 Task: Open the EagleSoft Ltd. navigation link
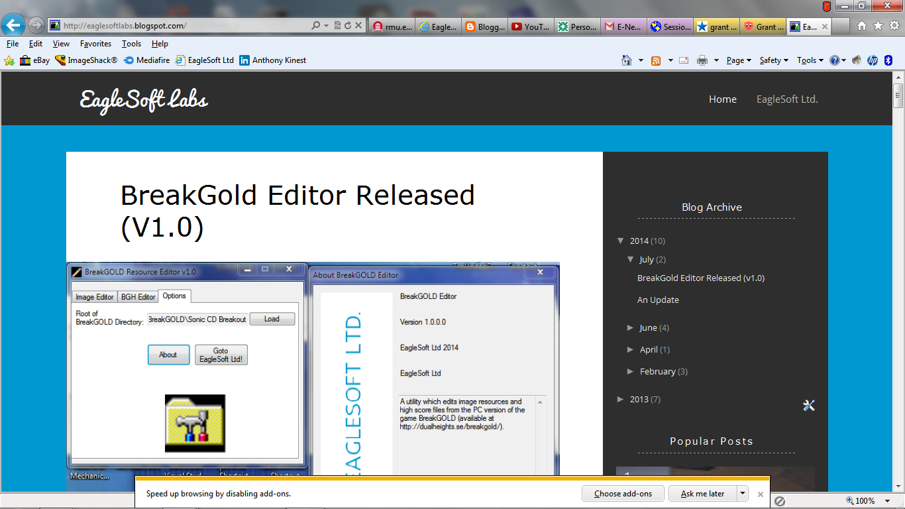(x=787, y=99)
